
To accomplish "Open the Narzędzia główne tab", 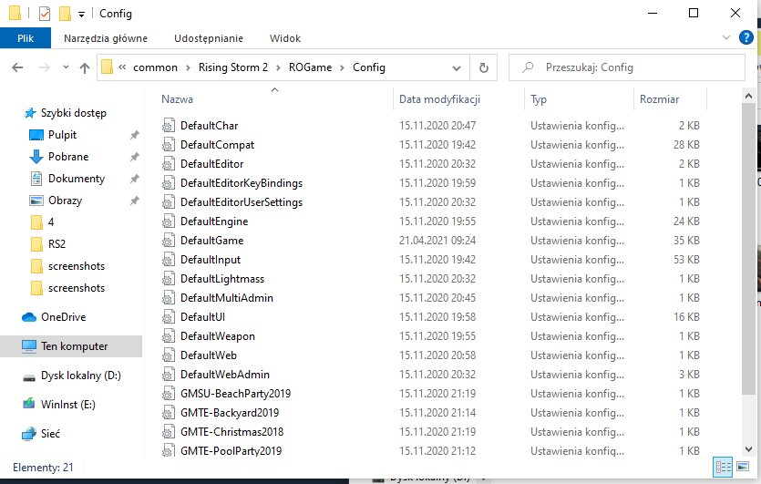I will (106, 38).
